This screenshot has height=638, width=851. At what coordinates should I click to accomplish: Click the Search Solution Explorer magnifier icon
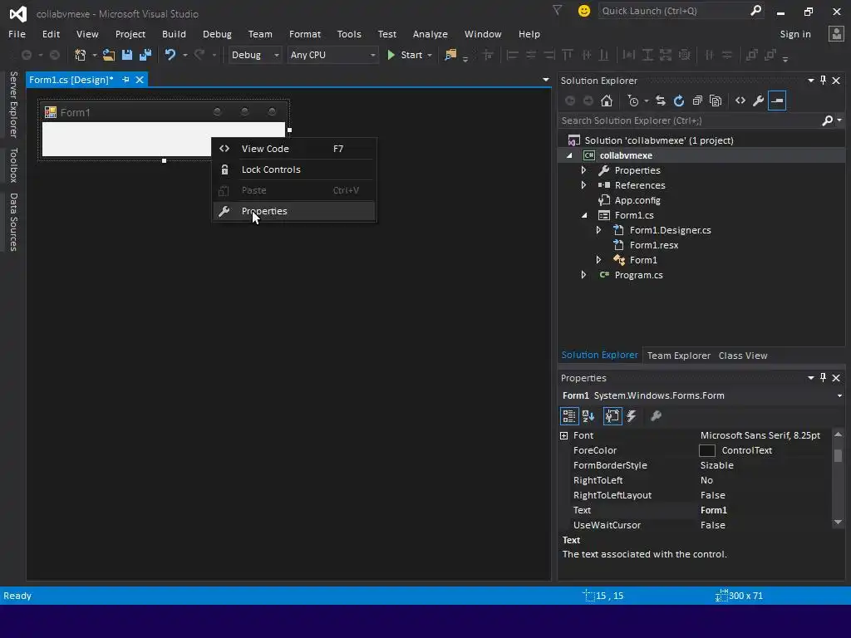coord(828,120)
